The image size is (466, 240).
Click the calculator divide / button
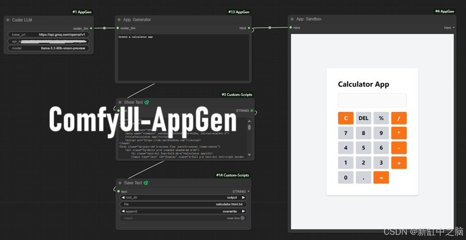[399, 118]
